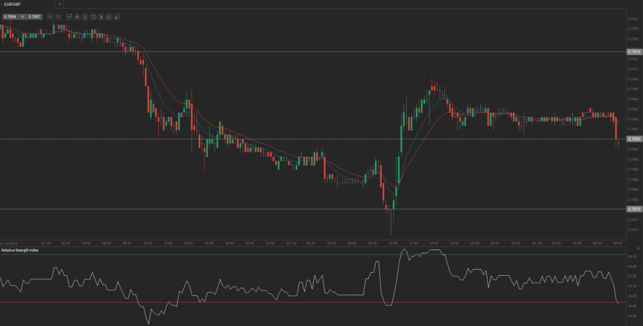Viewport: 643px width, 326px height.
Task: Select the 0.7879 support level label
Action: coord(633,209)
